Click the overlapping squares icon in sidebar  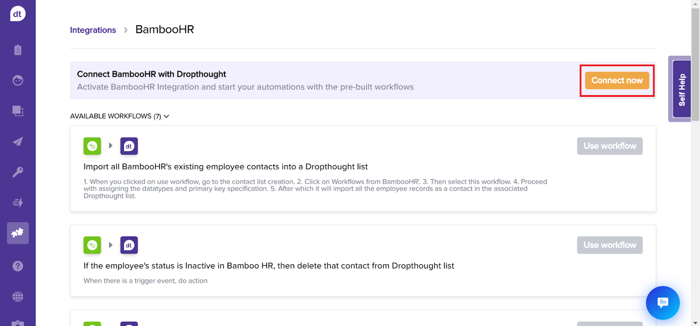coord(17,111)
